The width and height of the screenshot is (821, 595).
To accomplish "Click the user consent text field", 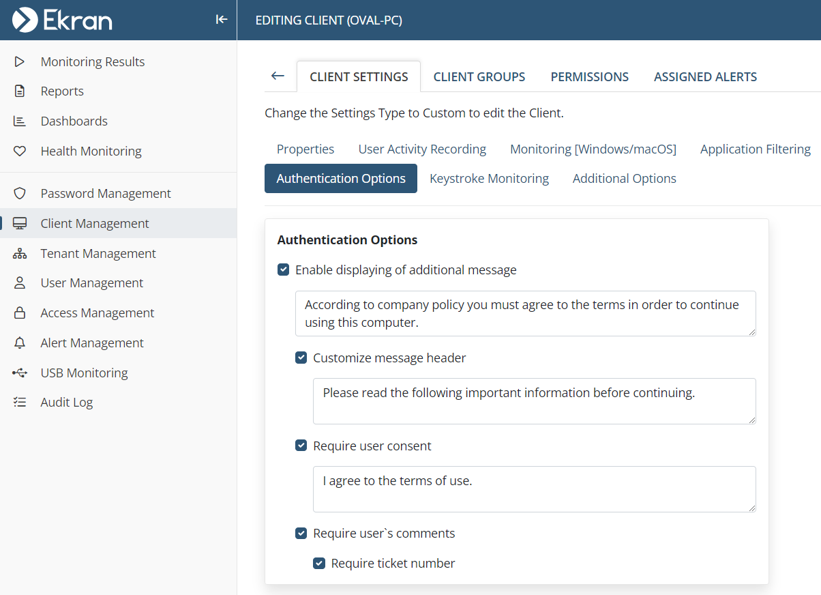I will pyautogui.click(x=534, y=489).
